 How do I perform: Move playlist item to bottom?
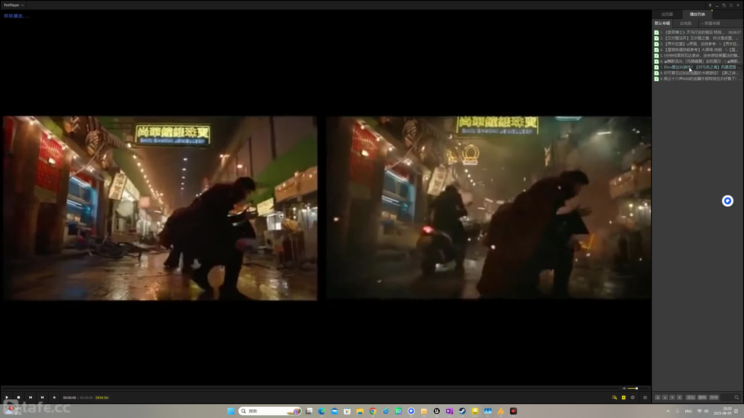(x=679, y=398)
